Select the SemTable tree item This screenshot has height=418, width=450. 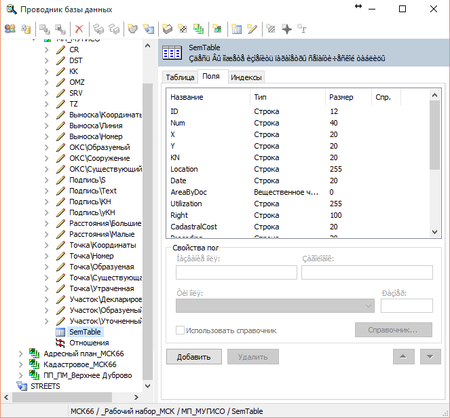(86, 332)
